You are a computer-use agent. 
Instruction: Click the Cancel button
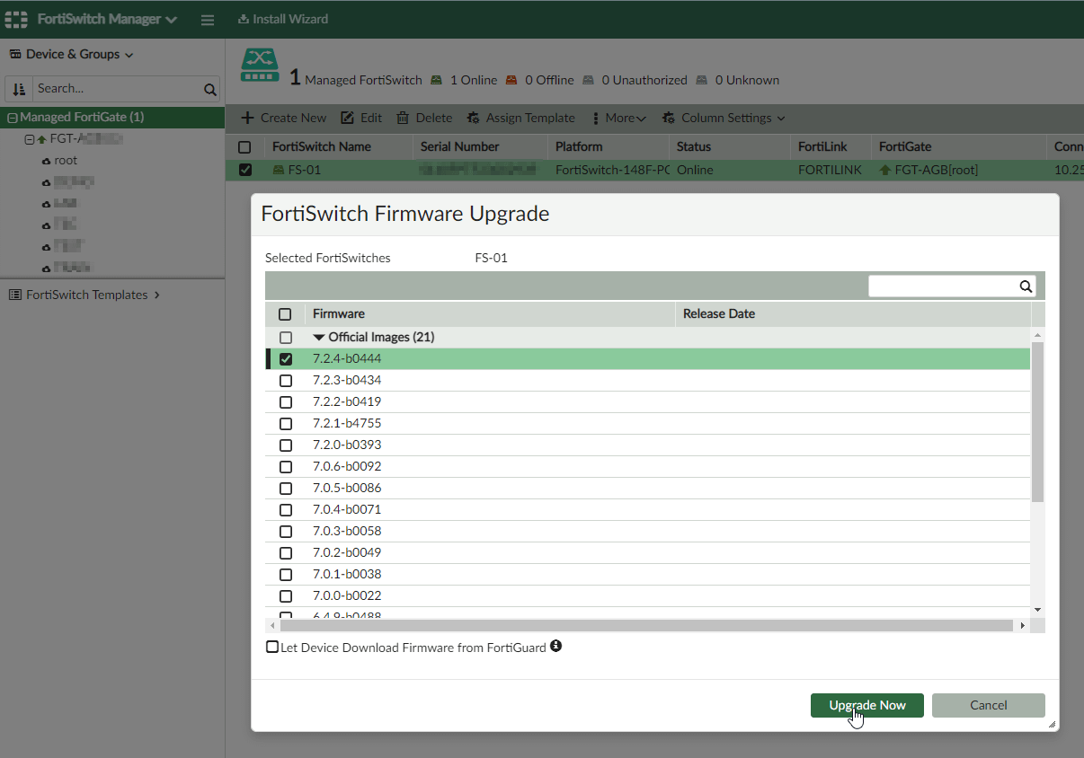pos(988,705)
